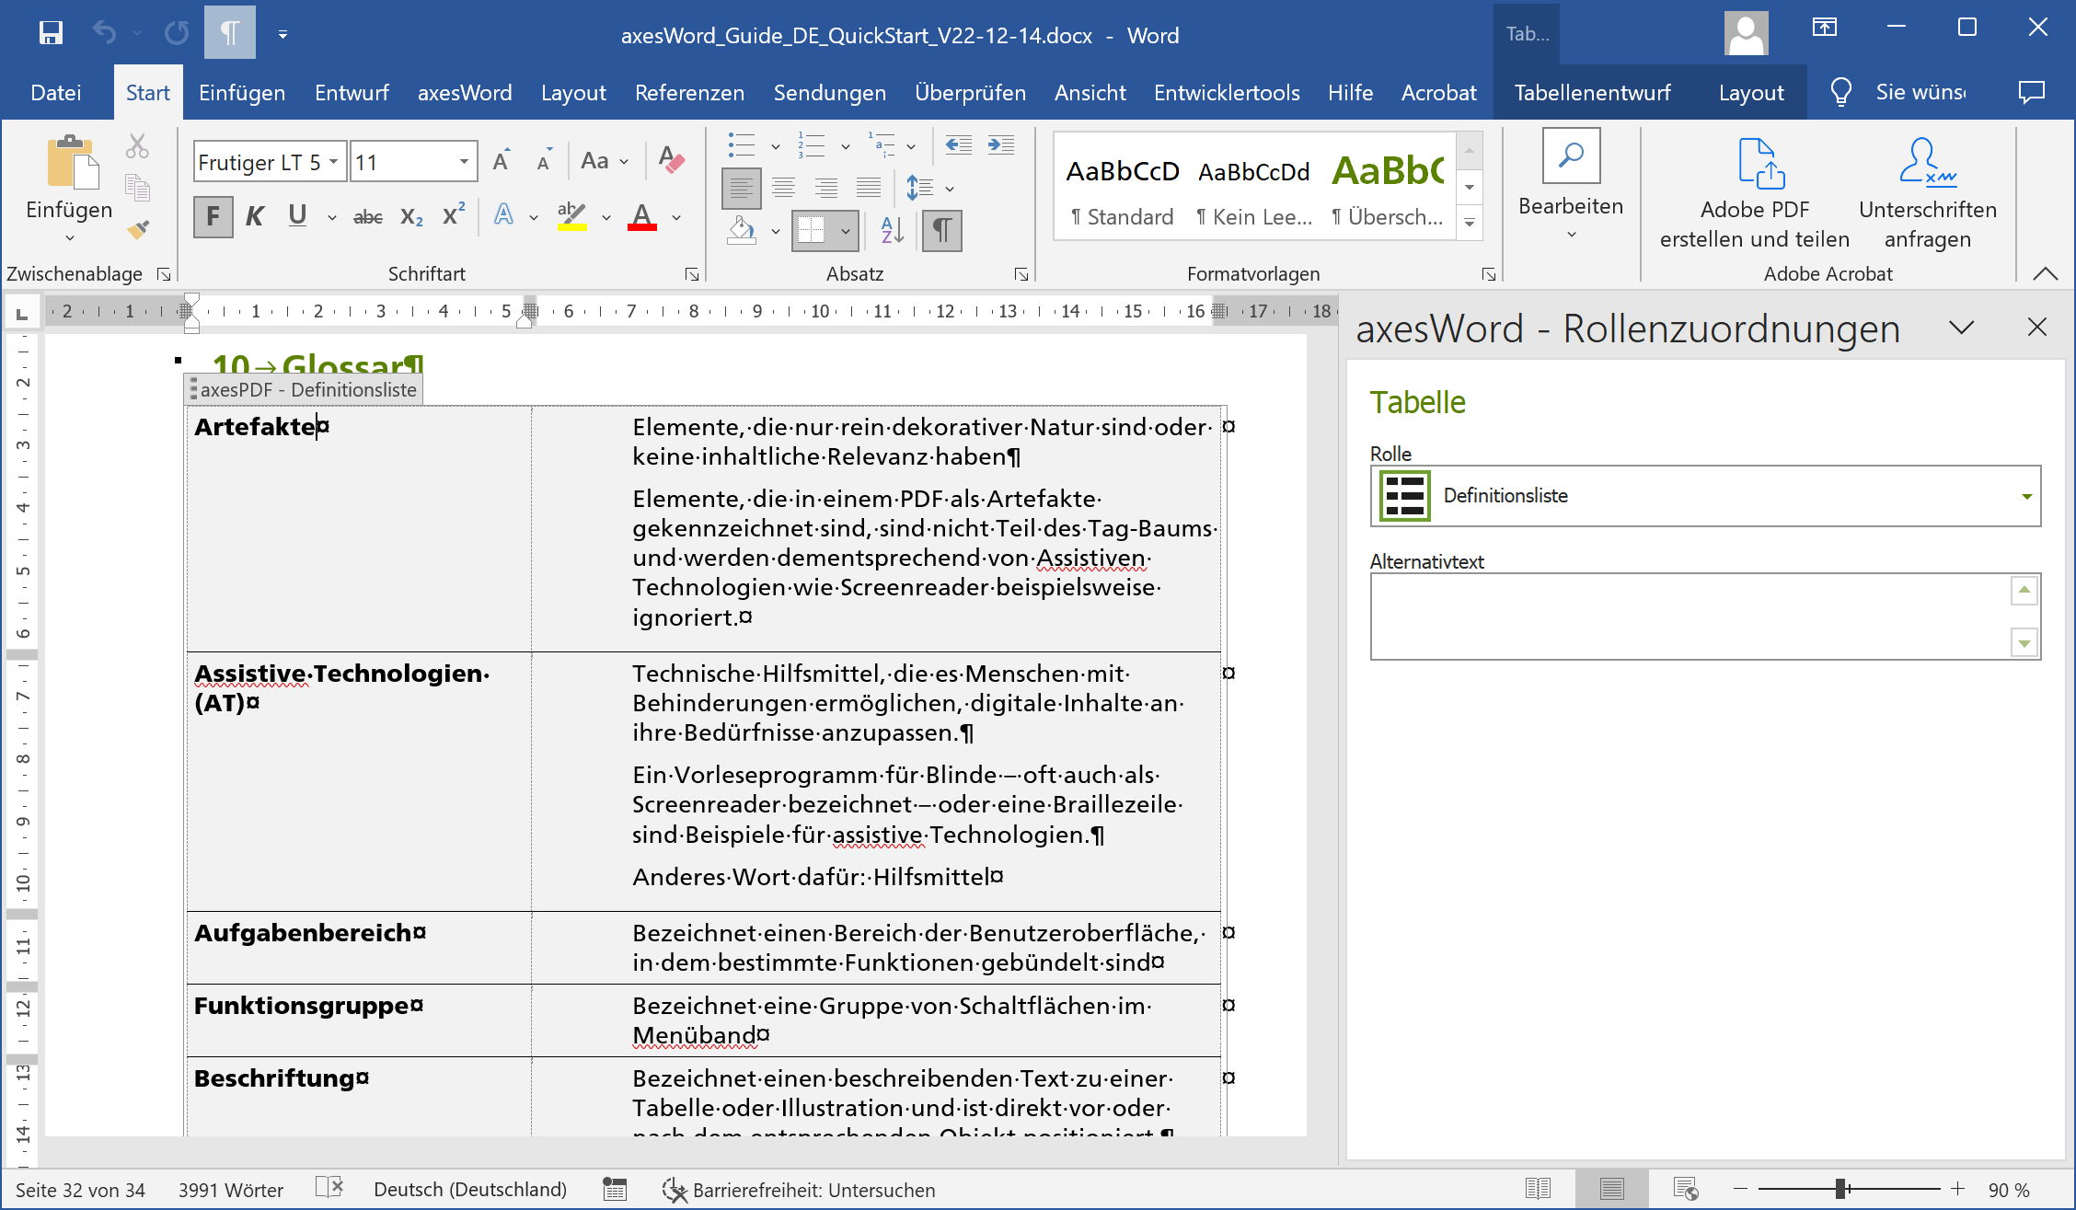Click the increase indent icon
Image resolution: width=2076 pixels, height=1210 pixels.
click(x=1000, y=145)
